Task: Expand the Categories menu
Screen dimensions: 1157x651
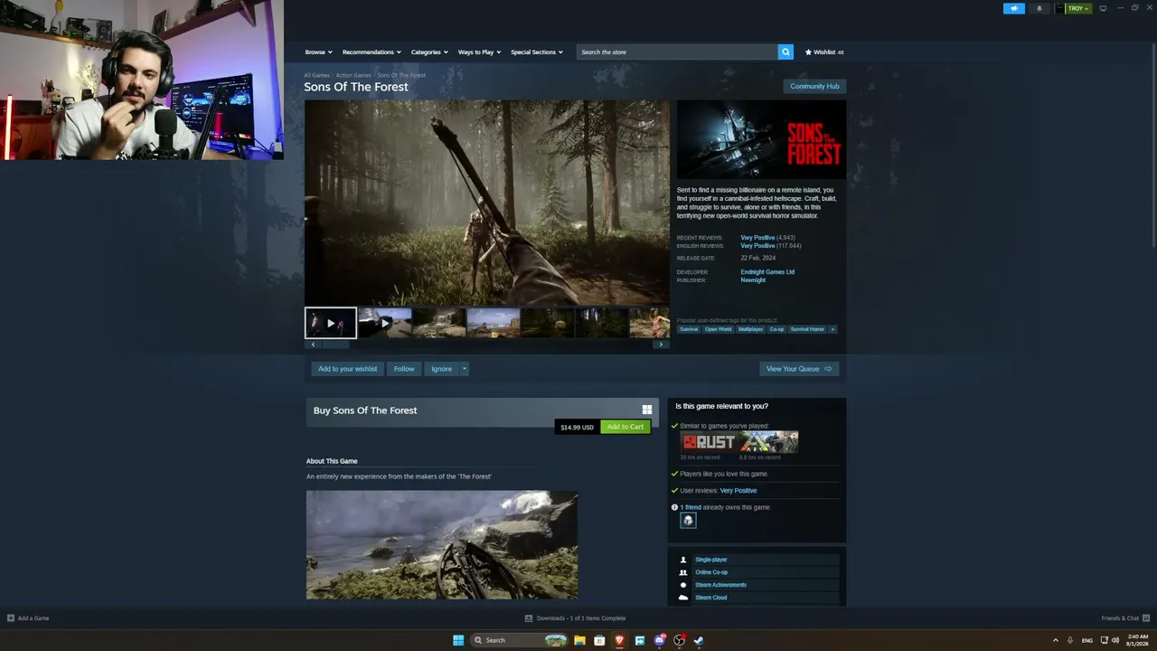Action: coord(429,52)
